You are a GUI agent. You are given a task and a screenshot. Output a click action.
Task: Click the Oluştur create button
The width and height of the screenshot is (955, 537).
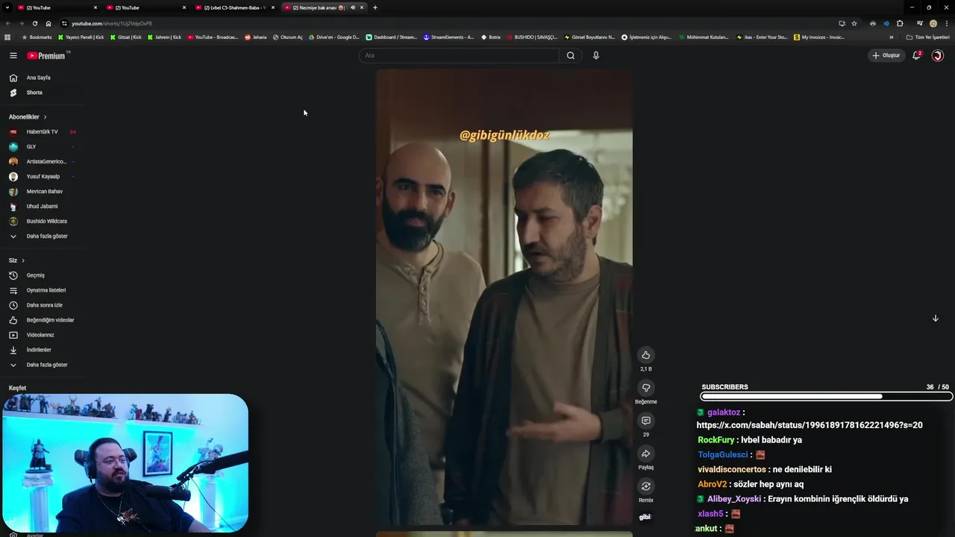coord(886,55)
